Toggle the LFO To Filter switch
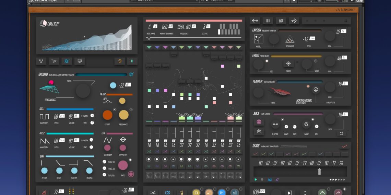The width and height of the screenshot is (391, 195). [x=104, y=175]
